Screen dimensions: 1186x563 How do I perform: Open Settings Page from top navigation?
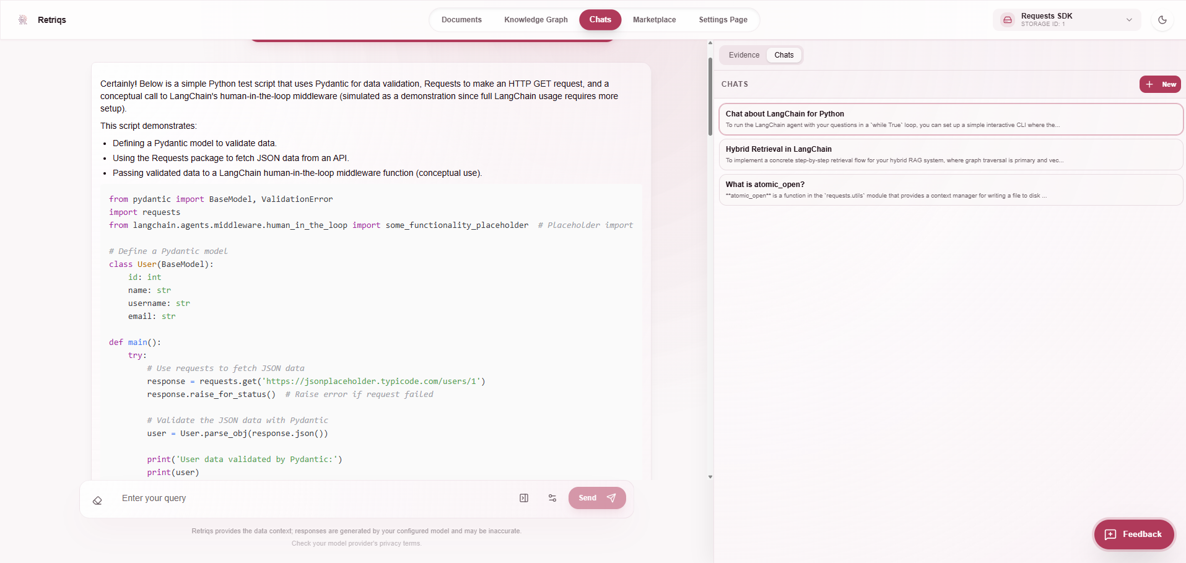tap(723, 20)
